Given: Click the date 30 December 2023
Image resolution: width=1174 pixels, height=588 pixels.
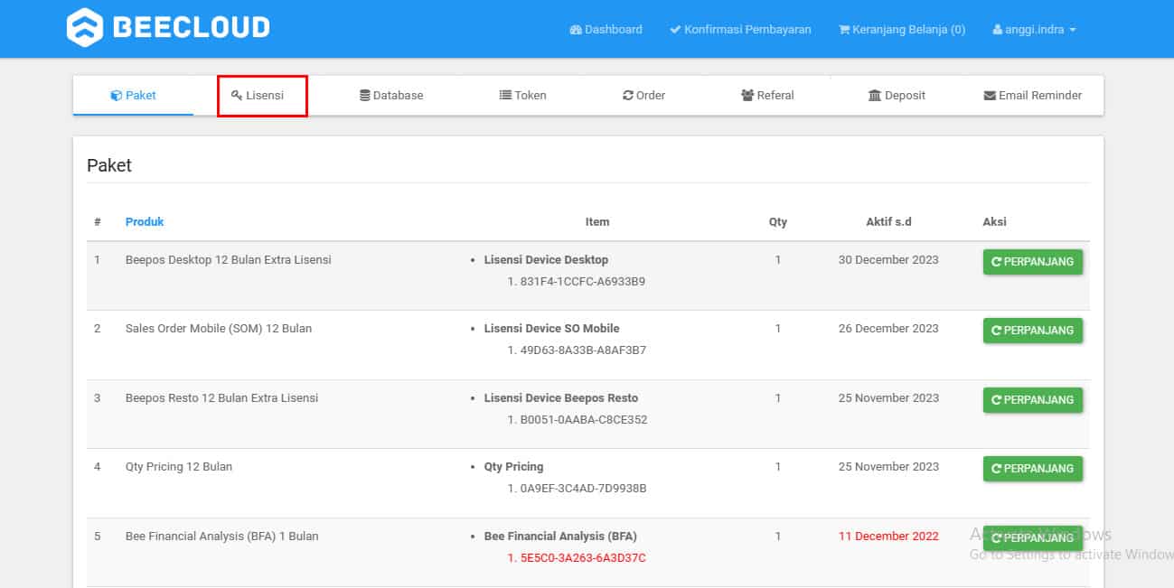Looking at the screenshot, I should (888, 259).
